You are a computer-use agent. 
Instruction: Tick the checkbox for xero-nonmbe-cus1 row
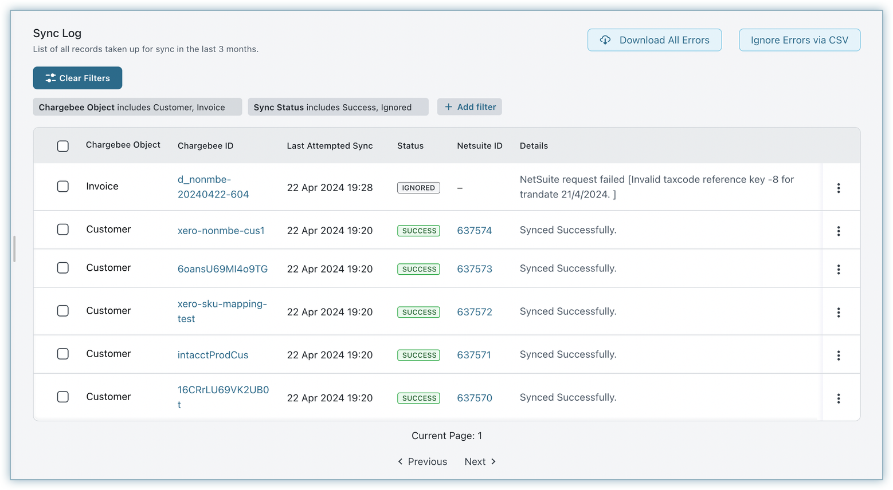(x=63, y=230)
